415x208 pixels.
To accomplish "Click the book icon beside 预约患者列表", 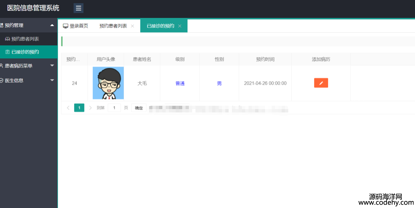I will [7, 39].
